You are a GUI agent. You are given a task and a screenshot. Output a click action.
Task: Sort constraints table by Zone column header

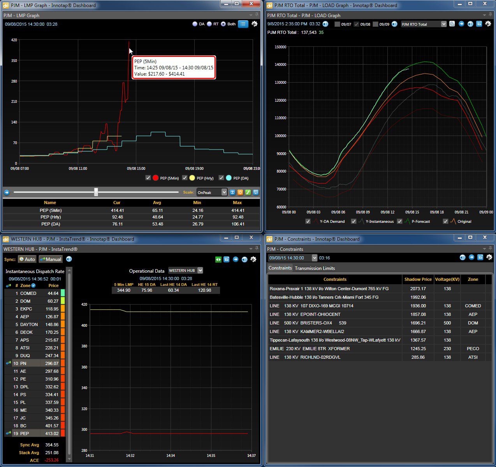[473, 279]
